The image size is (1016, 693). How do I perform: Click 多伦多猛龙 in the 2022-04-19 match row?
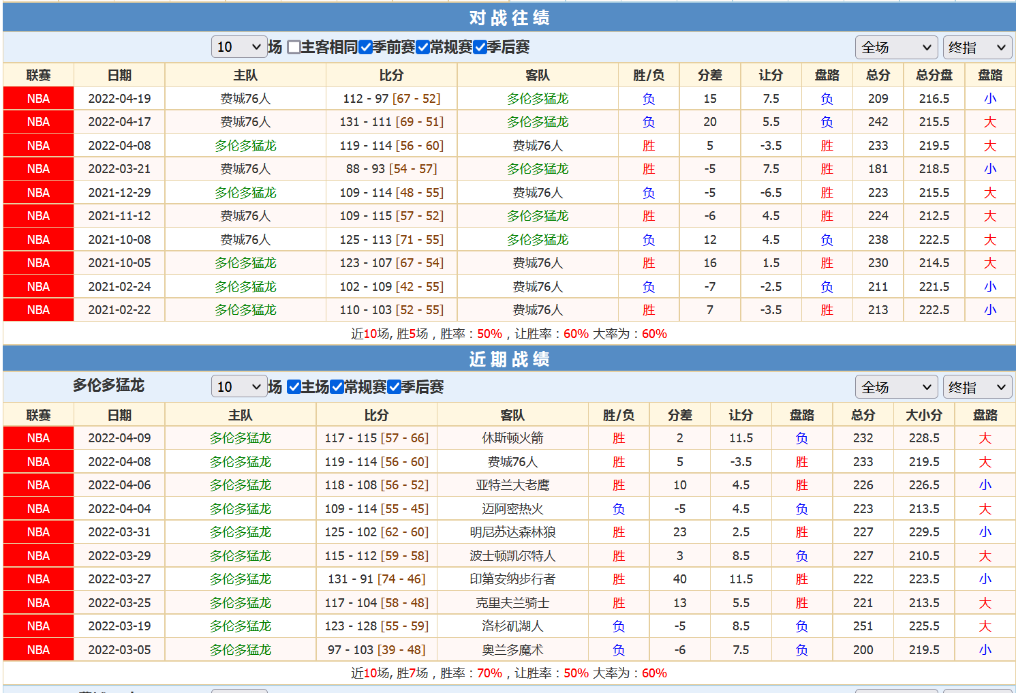point(537,99)
